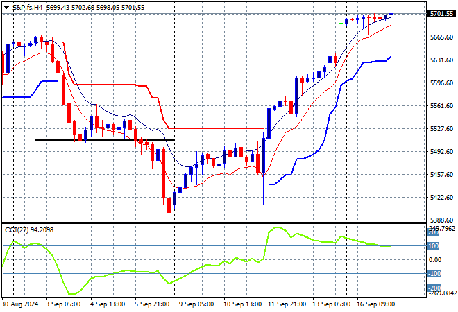Image resolution: width=458 pixels, height=312 pixels.
Task: Click the 3 Sep 05:00 time label
Action: (63, 304)
